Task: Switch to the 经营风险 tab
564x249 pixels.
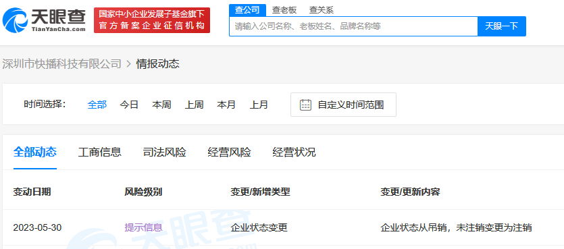Action: [229, 152]
